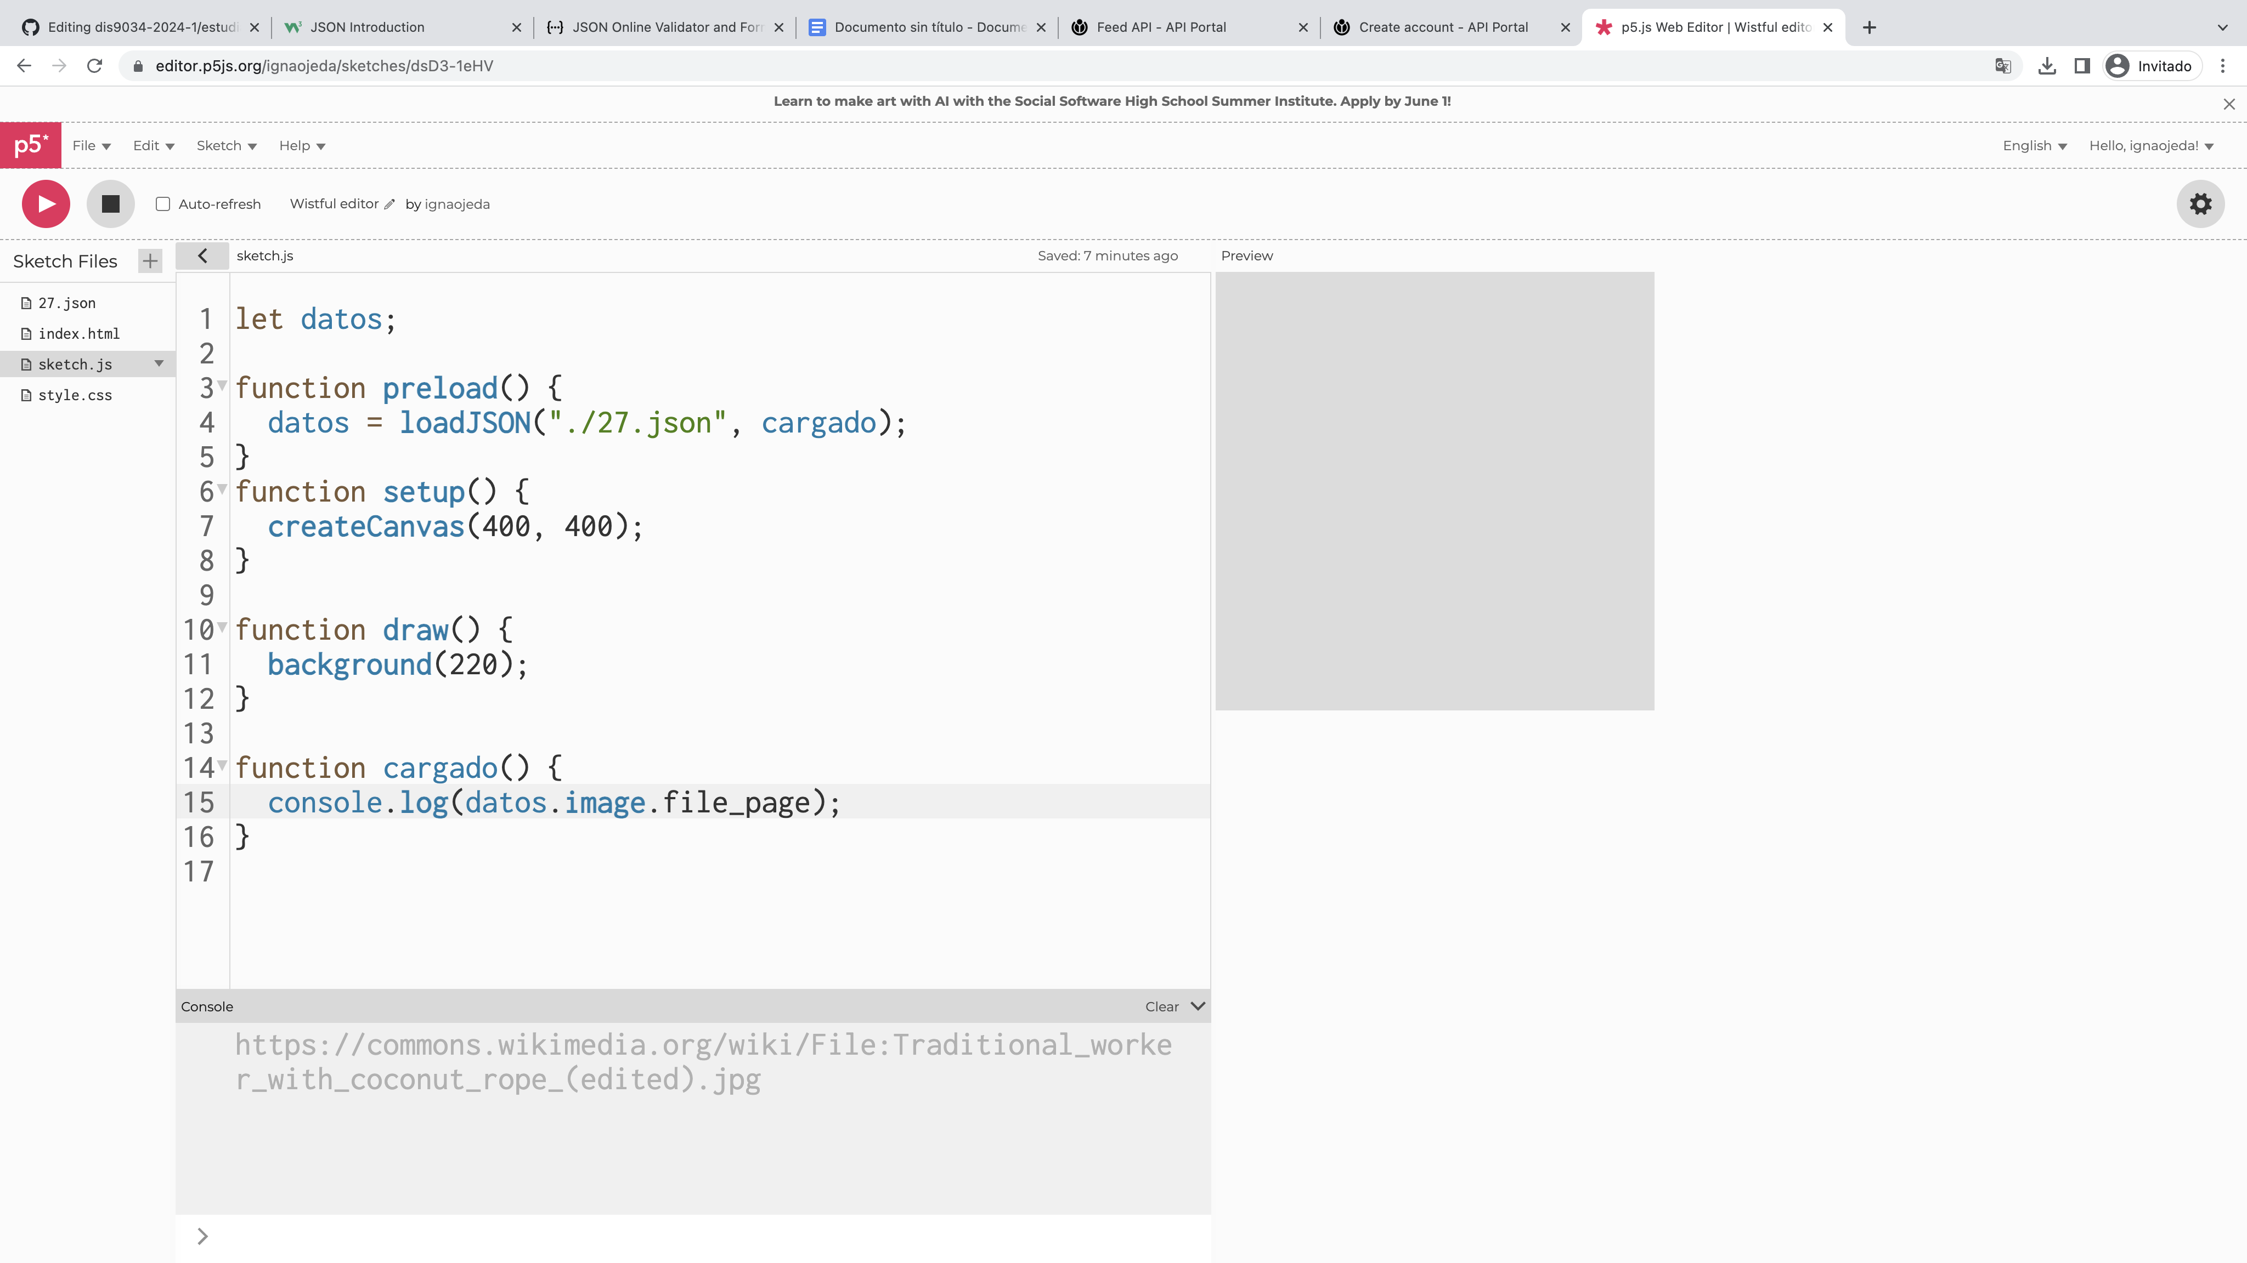This screenshot has height=1263, width=2247.
Task: Select style.css in Sketch Files
Action: point(75,395)
